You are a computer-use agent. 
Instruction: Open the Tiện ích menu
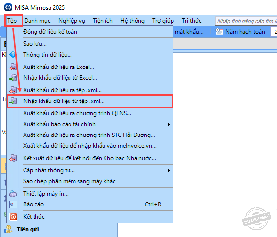(x=103, y=21)
